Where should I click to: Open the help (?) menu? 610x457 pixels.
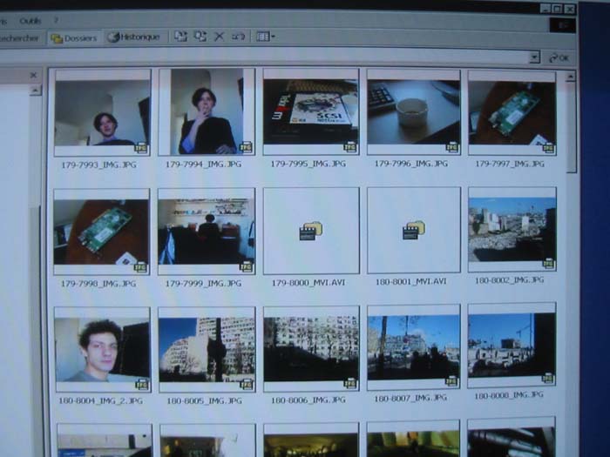pyautogui.click(x=56, y=20)
